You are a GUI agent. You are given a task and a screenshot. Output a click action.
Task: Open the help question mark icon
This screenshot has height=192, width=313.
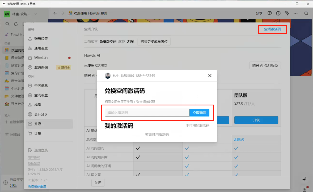(304, 190)
